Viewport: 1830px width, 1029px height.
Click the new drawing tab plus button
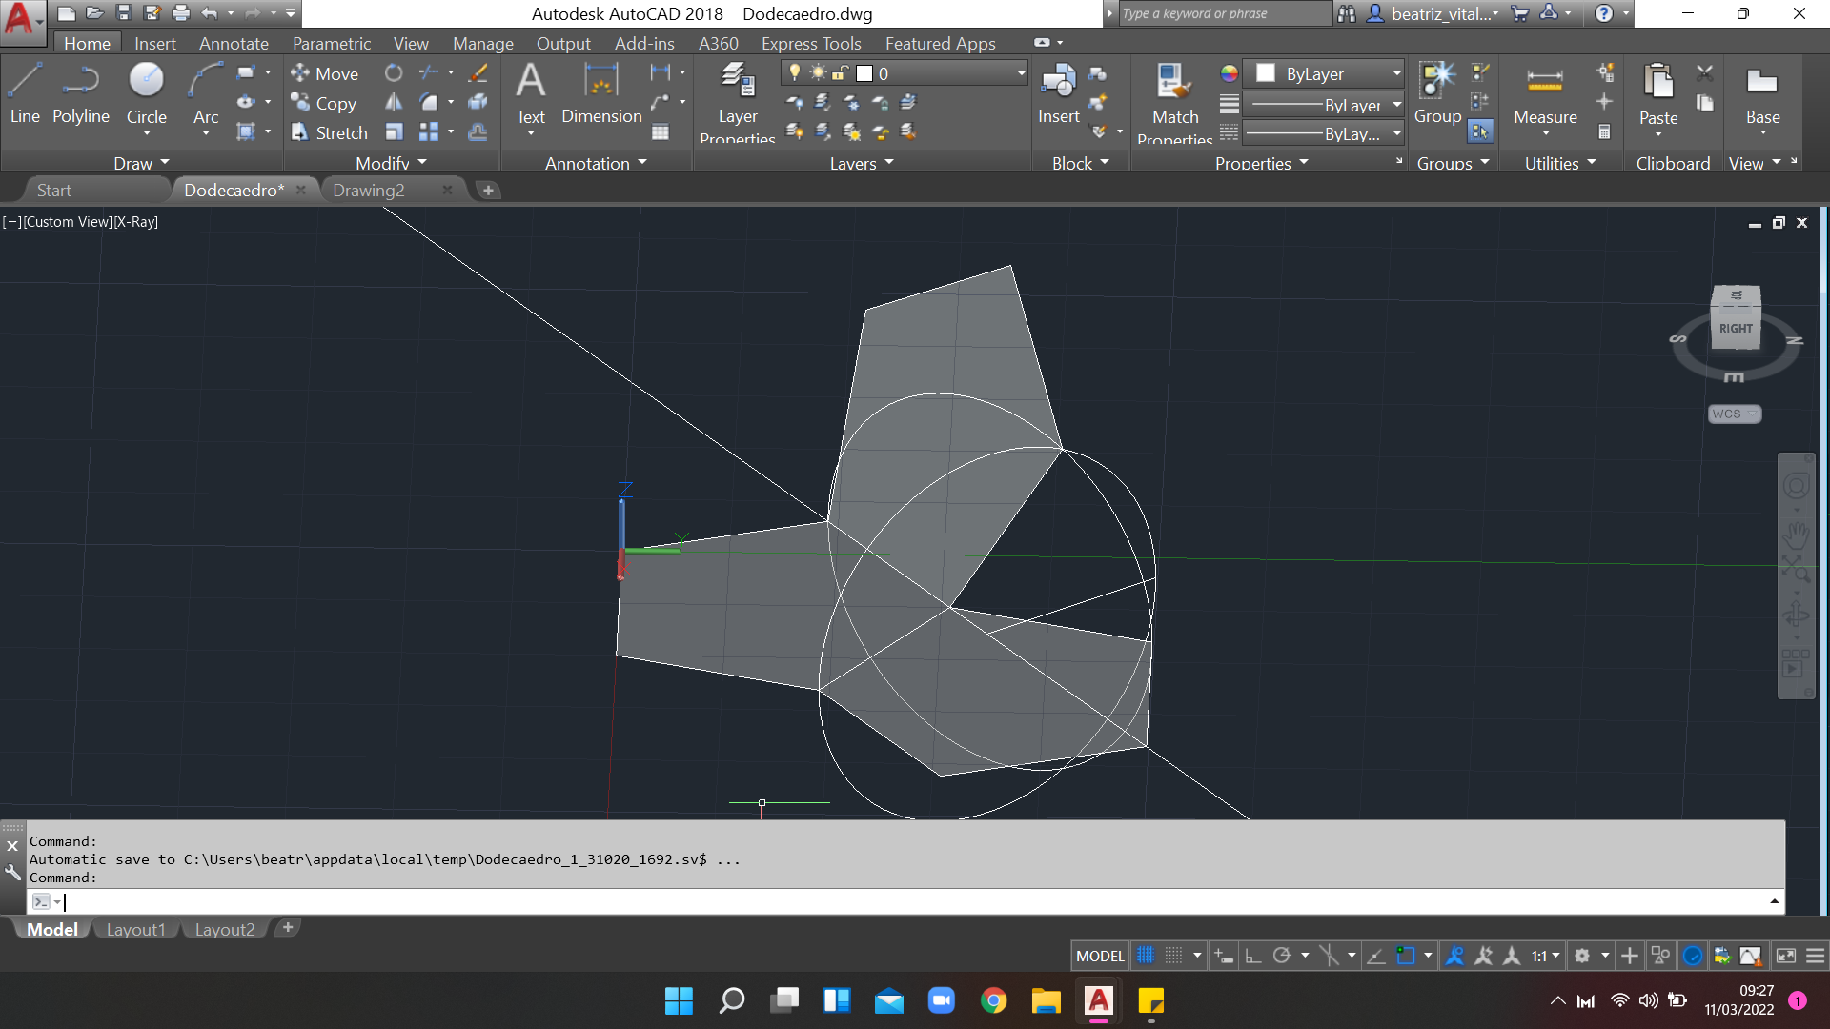488,190
